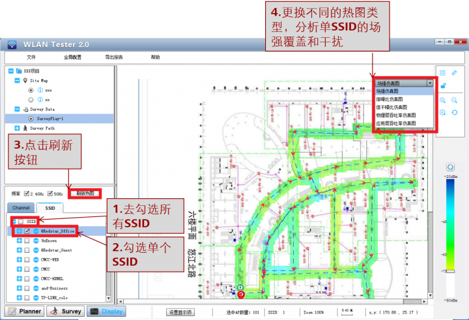The width and height of the screenshot is (469, 320).
Task: Click the 设置显示项 button
Action: 180,312
